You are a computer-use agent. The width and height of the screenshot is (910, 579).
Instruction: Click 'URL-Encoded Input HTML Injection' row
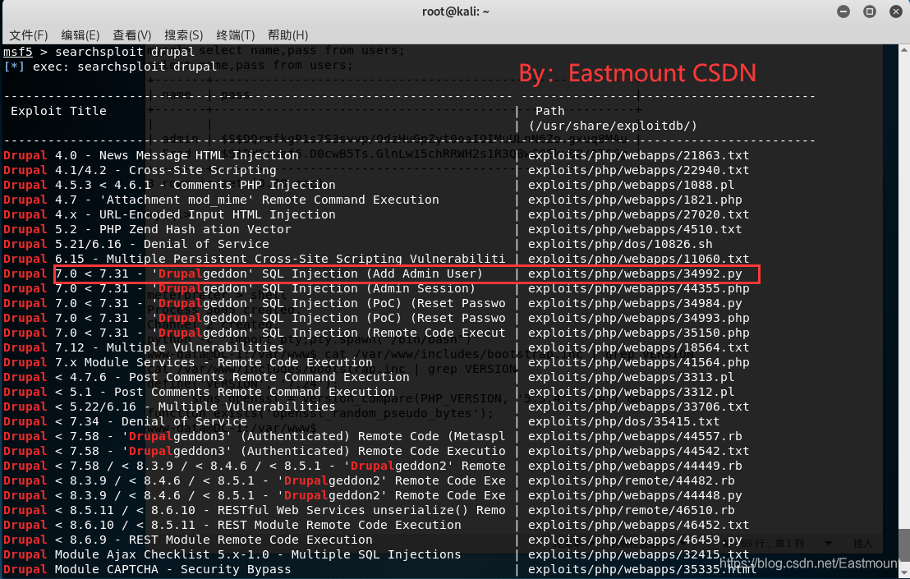coord(169,214)
